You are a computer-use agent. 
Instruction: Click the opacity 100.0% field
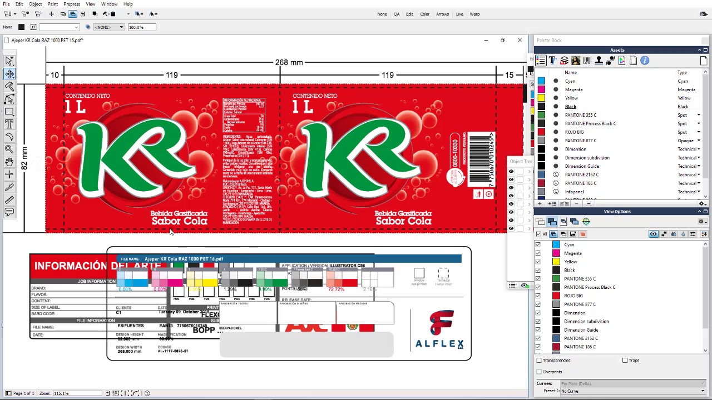(x=141, y=27)
